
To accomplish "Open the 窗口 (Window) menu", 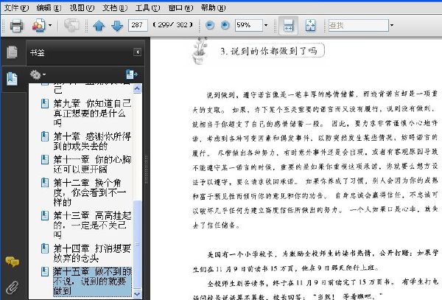I will [x=180, y=8].
